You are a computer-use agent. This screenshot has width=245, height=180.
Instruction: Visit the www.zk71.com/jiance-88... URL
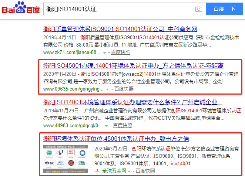click(x=72, y=52)
